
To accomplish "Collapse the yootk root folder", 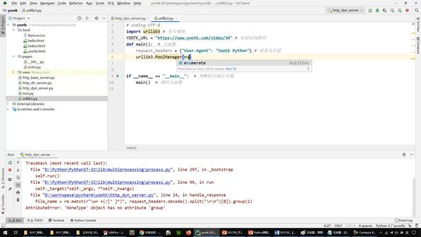I will (x=9, y=25).
